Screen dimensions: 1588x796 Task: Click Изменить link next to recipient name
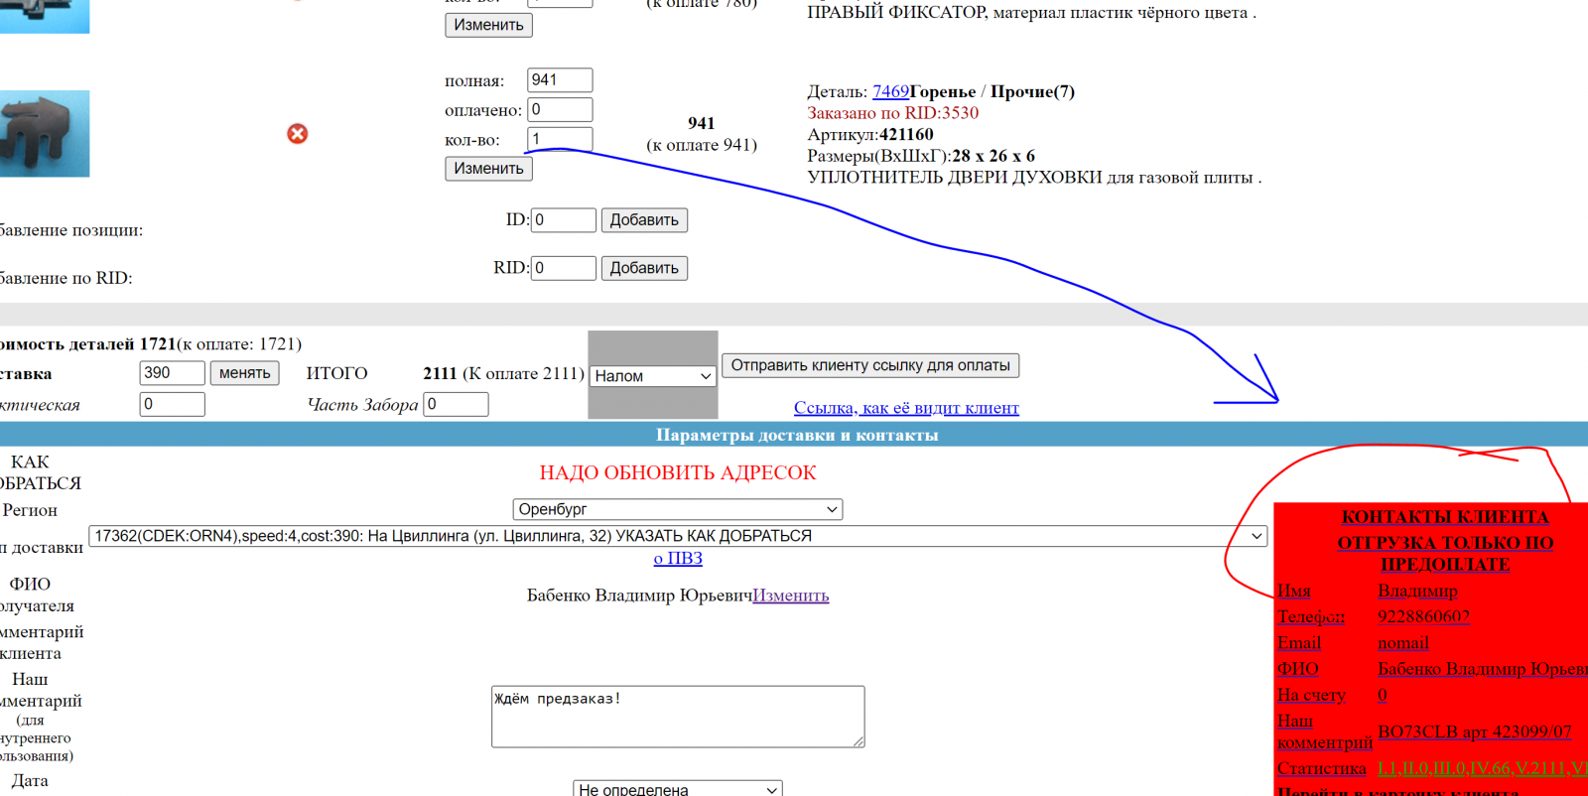pyautogui.click(x=790, y=596)
